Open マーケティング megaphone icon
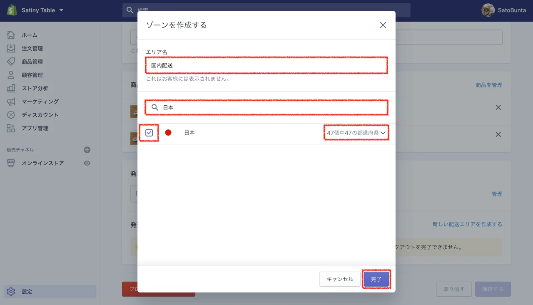 point(11,102)
